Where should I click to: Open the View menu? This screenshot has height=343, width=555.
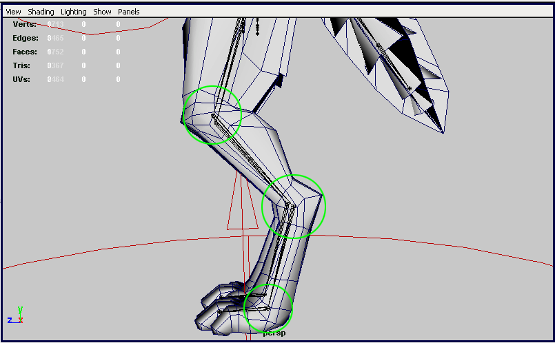click(x=13, y=12)
